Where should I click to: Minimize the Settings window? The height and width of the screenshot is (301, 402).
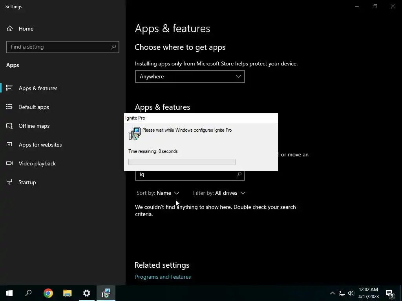357,6
